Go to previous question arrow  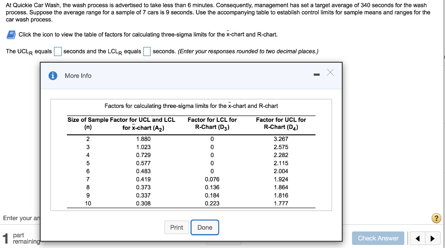(418, 238)
